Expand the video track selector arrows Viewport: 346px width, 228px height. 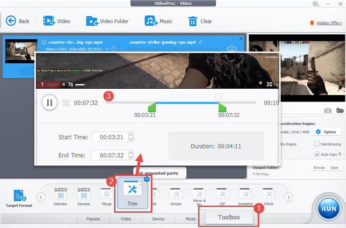click(x=107, y=49)
